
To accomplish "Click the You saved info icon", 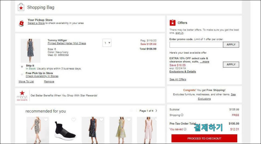I will click(x=185, y=129).
